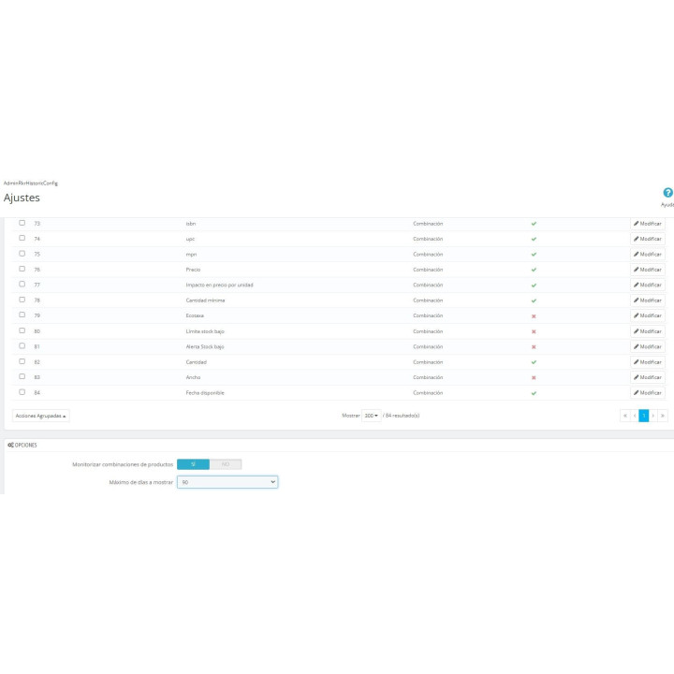
Task: Click Modificar for Fecha disponible row
Action: [648, 393]
